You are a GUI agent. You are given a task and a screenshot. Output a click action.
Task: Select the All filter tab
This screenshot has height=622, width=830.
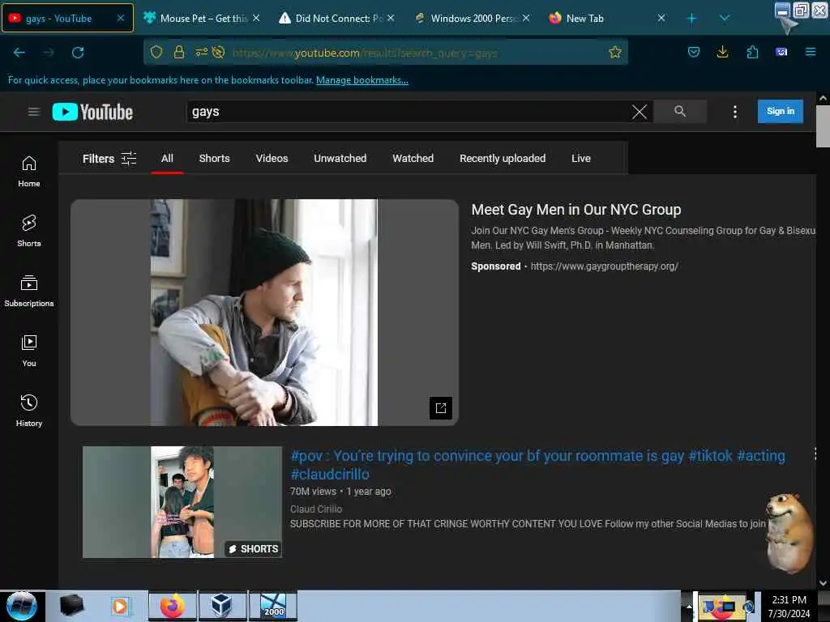167,158
